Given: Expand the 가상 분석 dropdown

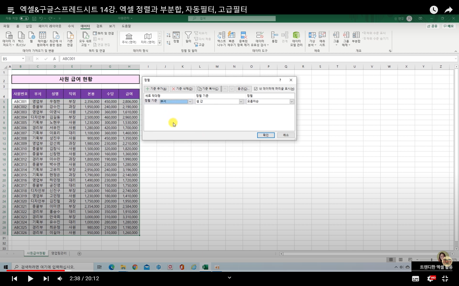Looking at the screenshot, I should (316, 45).
